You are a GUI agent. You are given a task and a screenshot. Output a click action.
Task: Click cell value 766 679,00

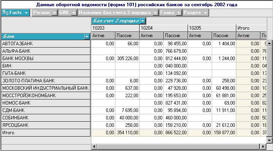pyautogui.click(x=175, y=51)
